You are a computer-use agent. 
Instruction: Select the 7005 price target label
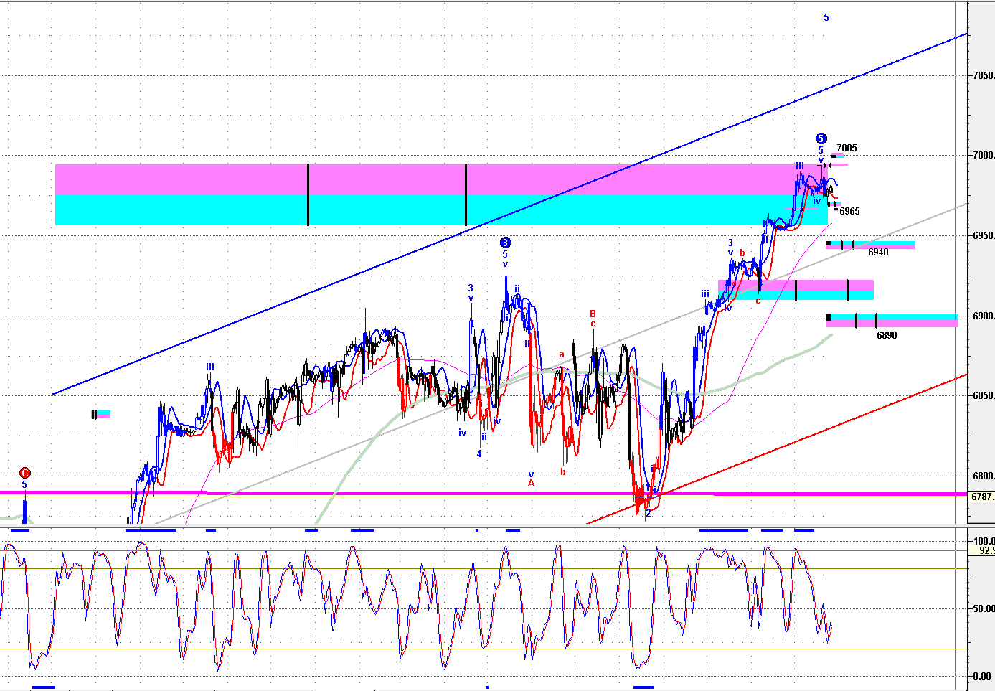(847, 149)
